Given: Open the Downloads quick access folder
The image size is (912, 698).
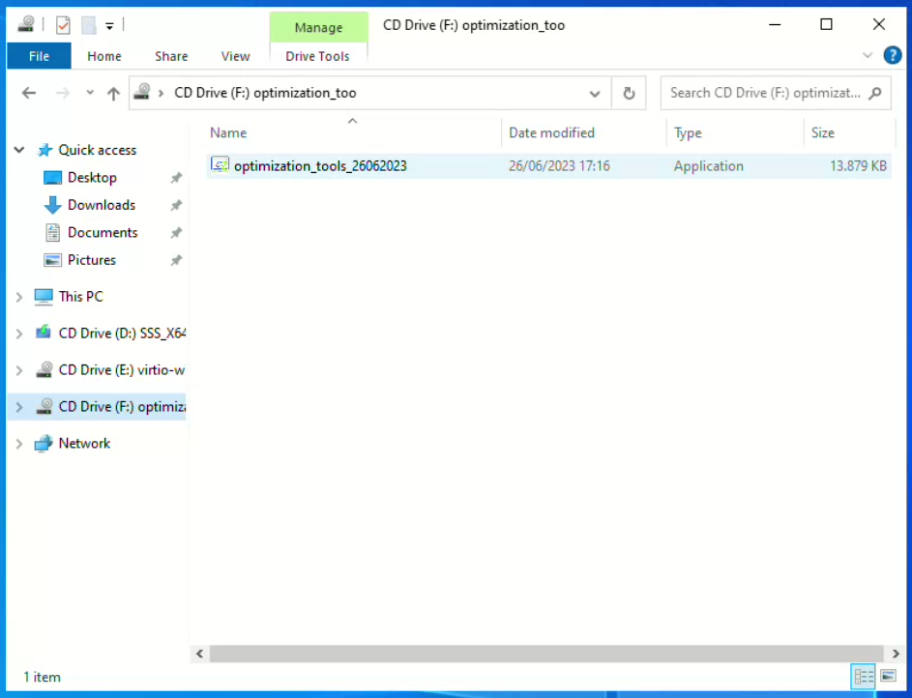Looking at the screenshot, I should 101,205.
